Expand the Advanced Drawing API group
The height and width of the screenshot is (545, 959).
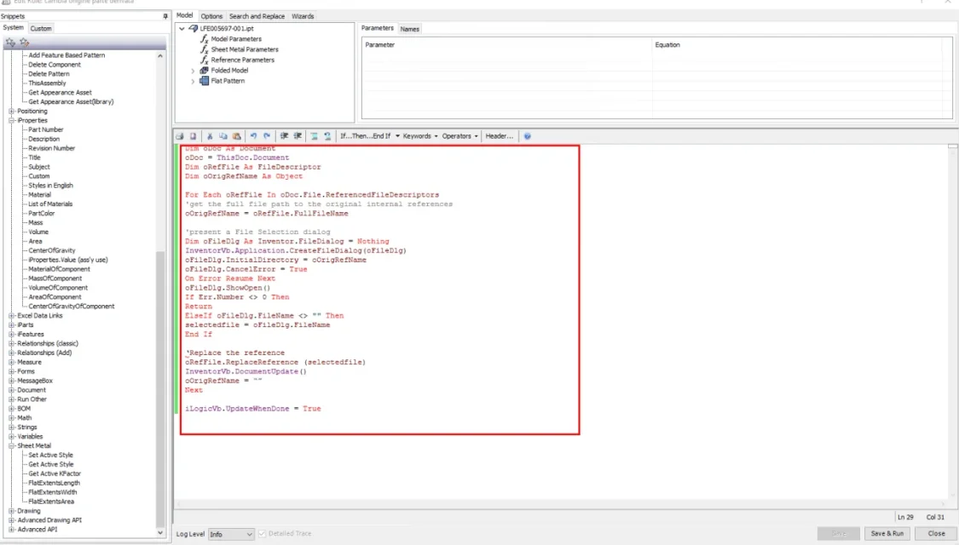pos(12,520)
